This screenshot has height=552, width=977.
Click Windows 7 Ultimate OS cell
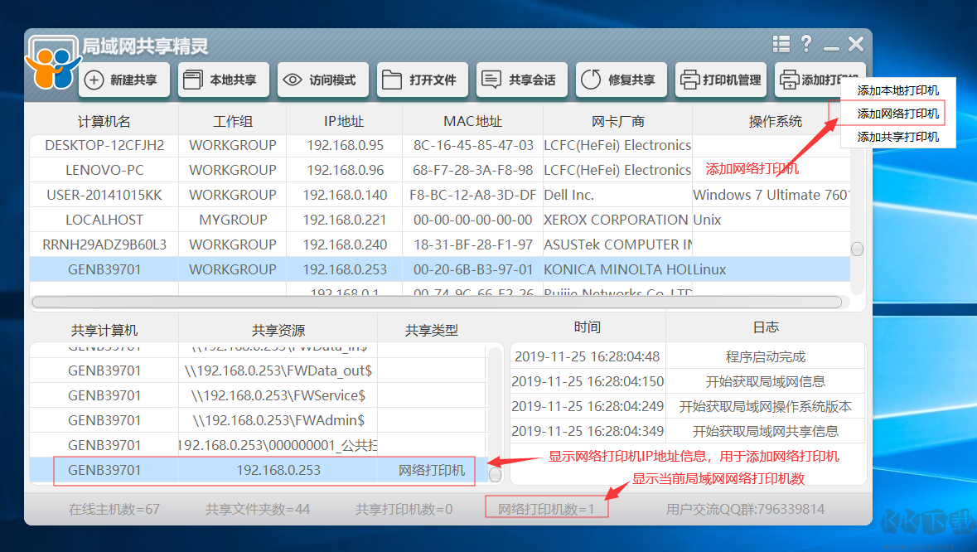[x=771, y=195]
